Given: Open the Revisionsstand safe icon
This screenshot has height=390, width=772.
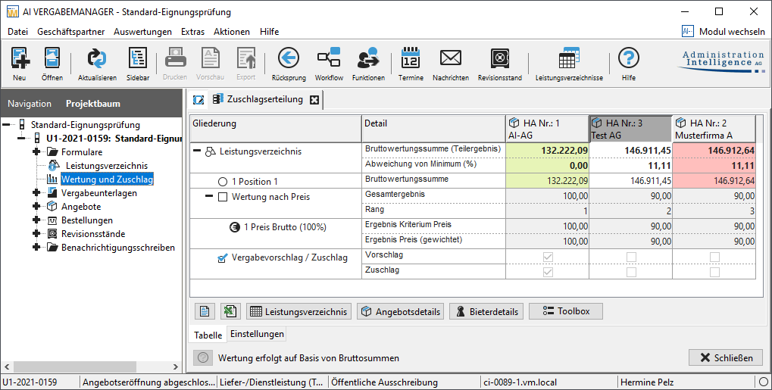Looking at the screenshot, I should [500, 58].
